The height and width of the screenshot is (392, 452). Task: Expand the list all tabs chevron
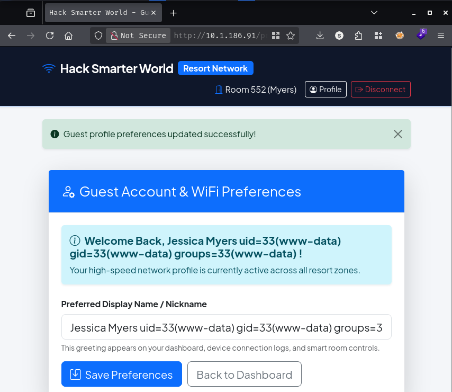(x=374, y=12)
